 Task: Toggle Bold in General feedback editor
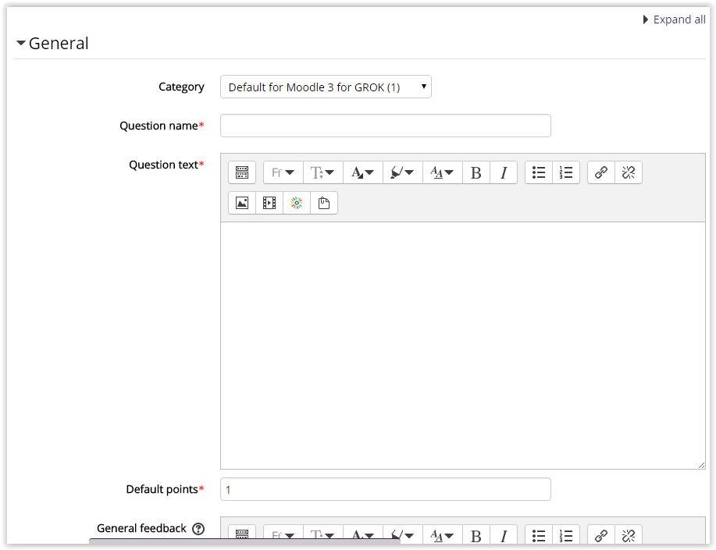coord(476,535)
